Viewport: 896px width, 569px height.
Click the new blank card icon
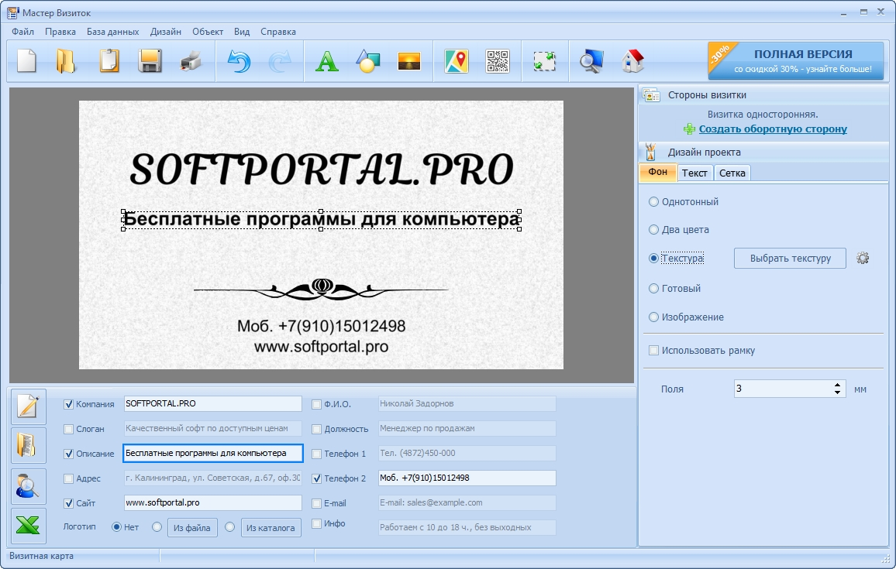26,61
